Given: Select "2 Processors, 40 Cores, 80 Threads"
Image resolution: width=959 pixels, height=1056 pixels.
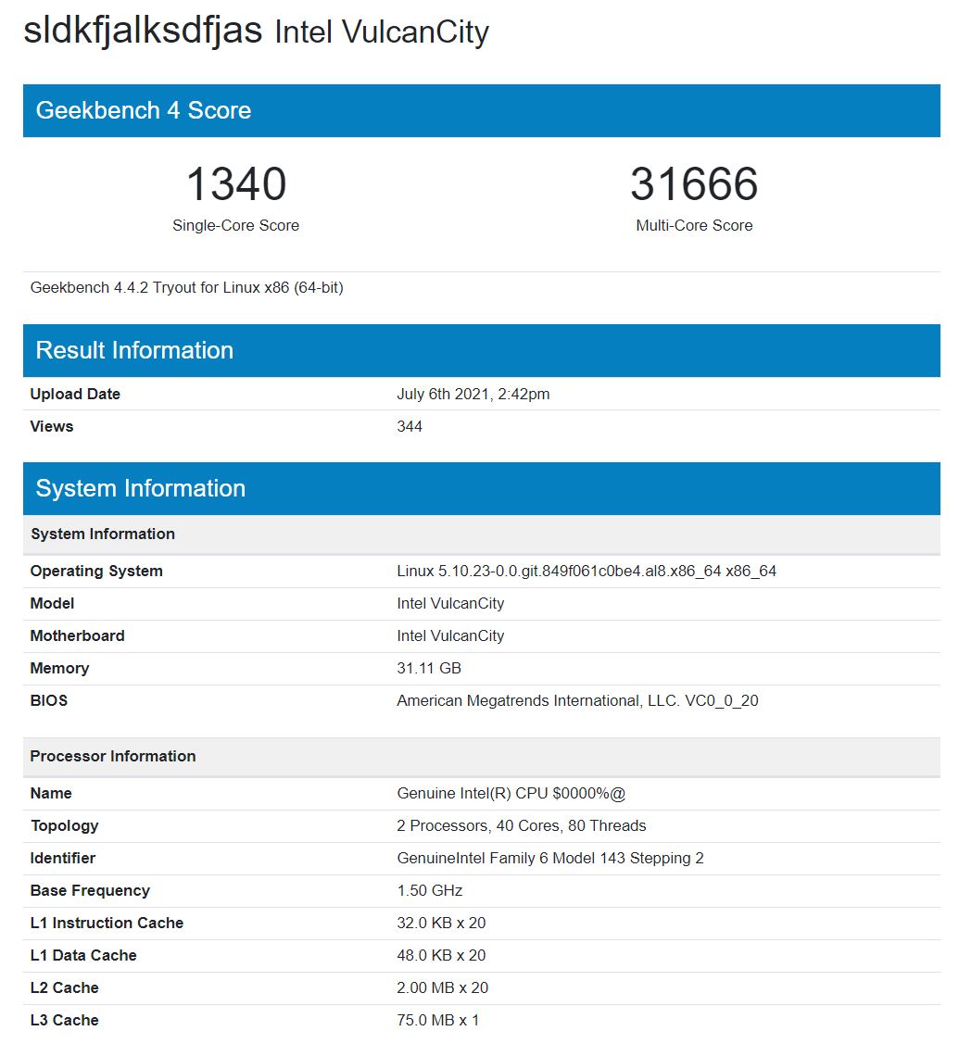Looking at the screenshot, I should [522, 825].
